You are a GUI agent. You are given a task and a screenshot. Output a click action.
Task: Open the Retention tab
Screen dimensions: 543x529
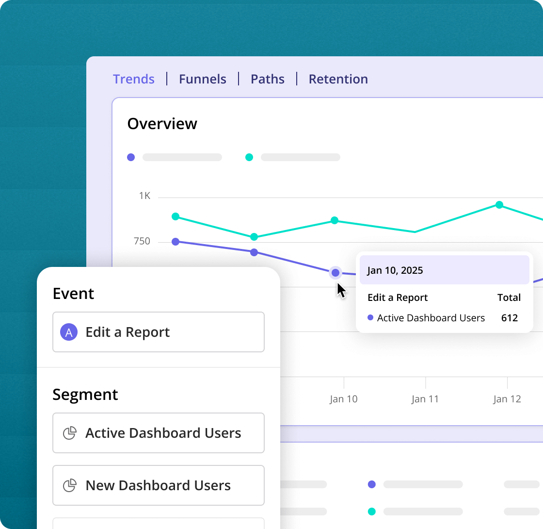(338, 79)
